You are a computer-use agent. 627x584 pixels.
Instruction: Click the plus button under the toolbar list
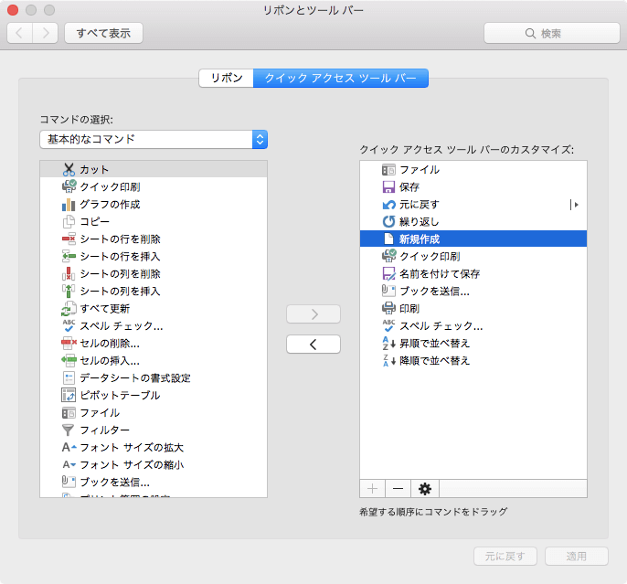pyautogui.click(x=372, y=488)
